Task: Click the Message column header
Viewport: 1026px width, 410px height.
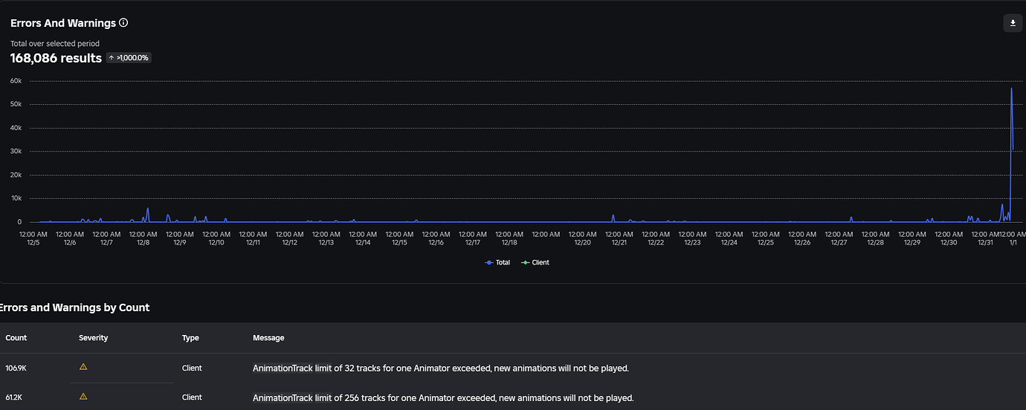Action: click(268, 337)
